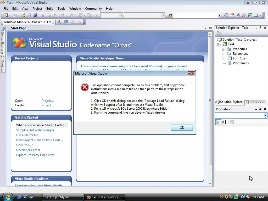Open Object Browser from the toolbar icon

click(238, 15)
